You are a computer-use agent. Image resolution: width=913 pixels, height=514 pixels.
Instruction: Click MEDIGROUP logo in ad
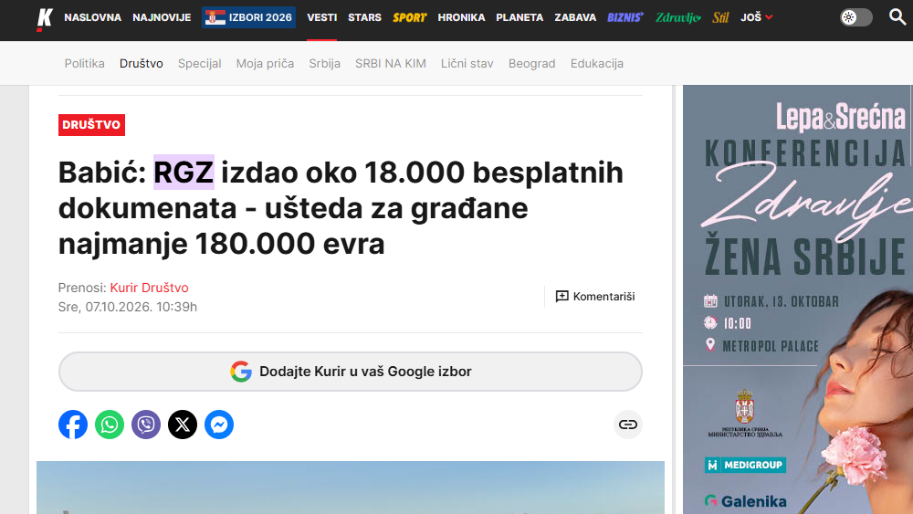pyautogui.click(x=745, y=465)
